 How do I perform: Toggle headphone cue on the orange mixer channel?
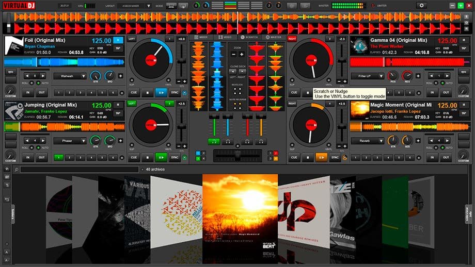click(261, 141)
